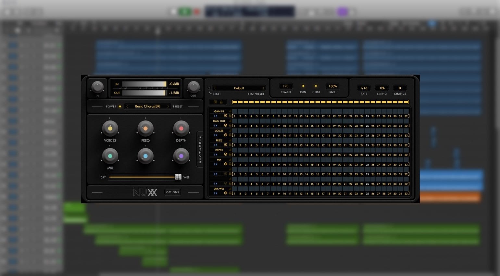Click the IN gain knob
Viewport: 500px width, 276px height.
[97, 87]
